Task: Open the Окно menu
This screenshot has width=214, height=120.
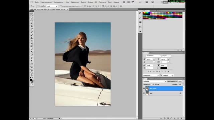Action: click(110, 2)
